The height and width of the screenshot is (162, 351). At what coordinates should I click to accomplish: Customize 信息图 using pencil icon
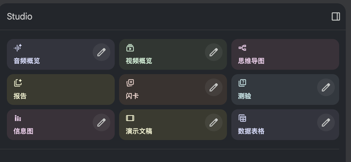tap(102, 122)
